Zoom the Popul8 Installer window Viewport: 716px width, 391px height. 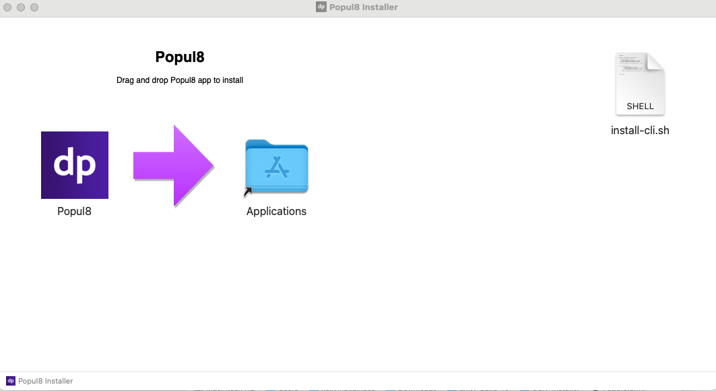pos(34,7)
